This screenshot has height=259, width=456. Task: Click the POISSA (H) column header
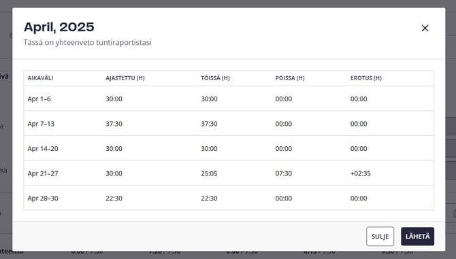[x=290, y=78]
